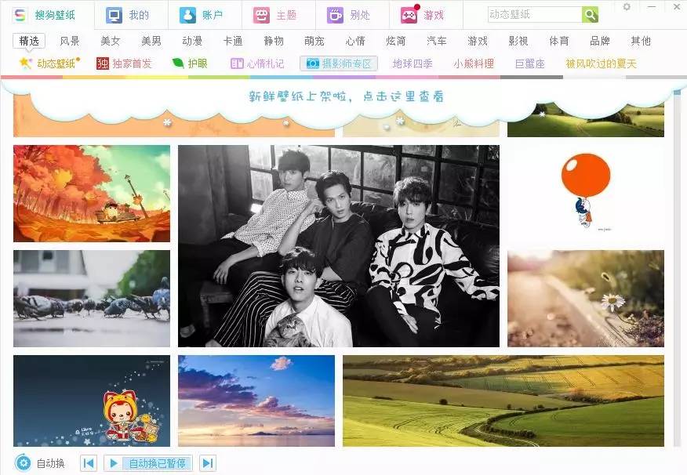
Task: Open the 别处 section icon
Action: [x=335, y=13]
